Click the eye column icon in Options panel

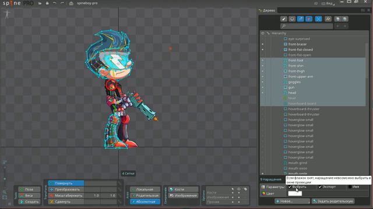[x=239, y=189]
